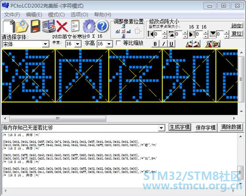
Task: Shift pixels down with the down arrow icon
Action: tap(123, 36)
